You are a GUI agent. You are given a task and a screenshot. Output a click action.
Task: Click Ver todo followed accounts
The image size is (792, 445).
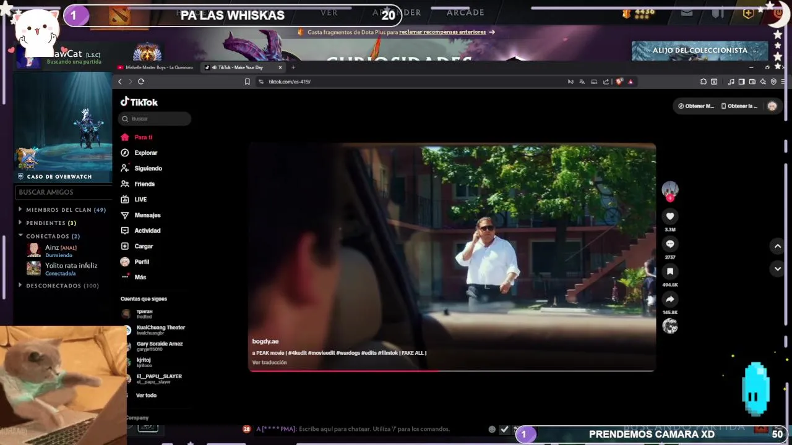[x=146, y=396]
